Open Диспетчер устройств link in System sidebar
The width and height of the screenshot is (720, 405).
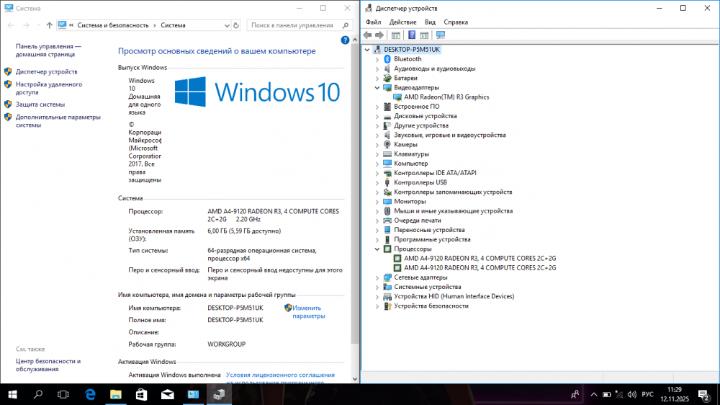click(x=46, y=72)
